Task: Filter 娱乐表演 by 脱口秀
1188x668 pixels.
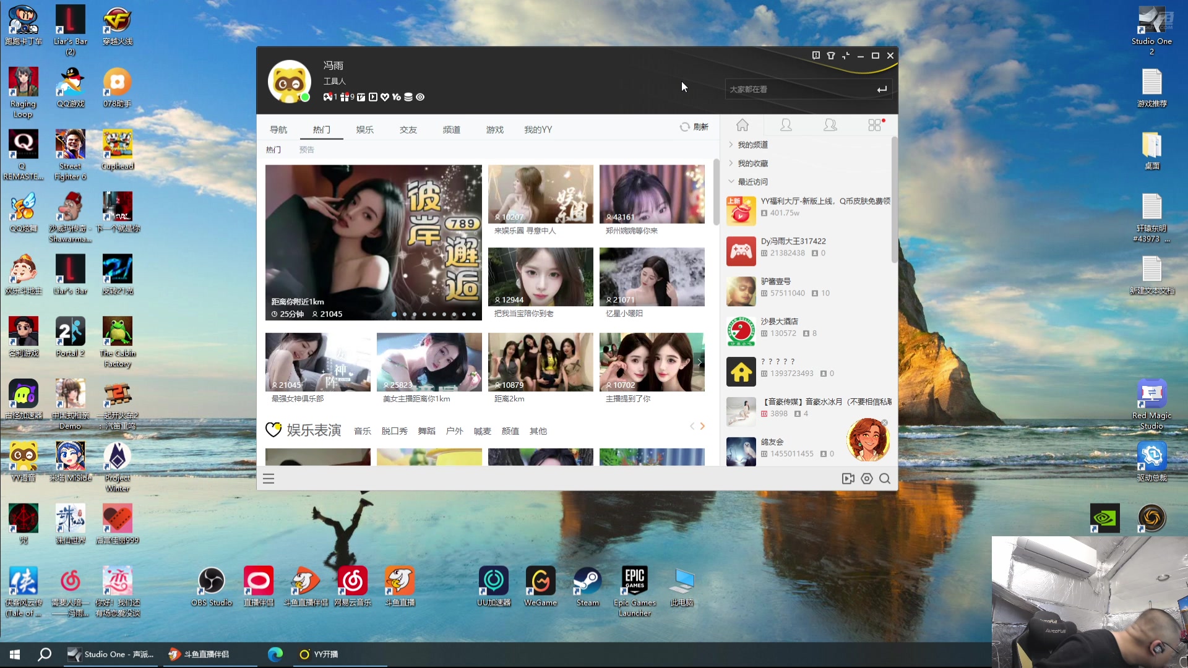Action: 394,431
